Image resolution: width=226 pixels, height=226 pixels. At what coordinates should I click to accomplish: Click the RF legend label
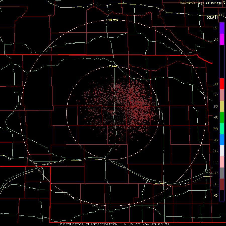tap(215, 28)
